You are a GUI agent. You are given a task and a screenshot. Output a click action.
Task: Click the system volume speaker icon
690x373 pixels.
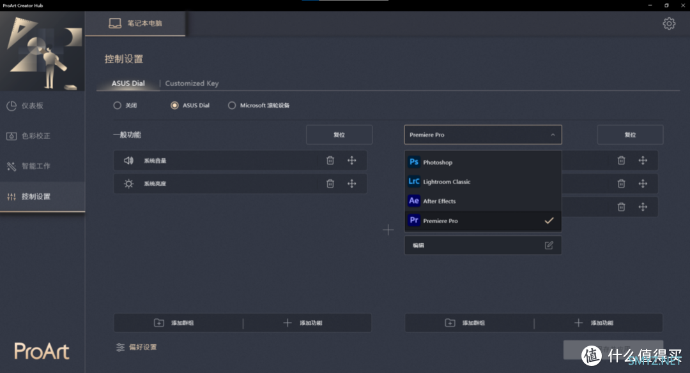(x=128, y=161)
